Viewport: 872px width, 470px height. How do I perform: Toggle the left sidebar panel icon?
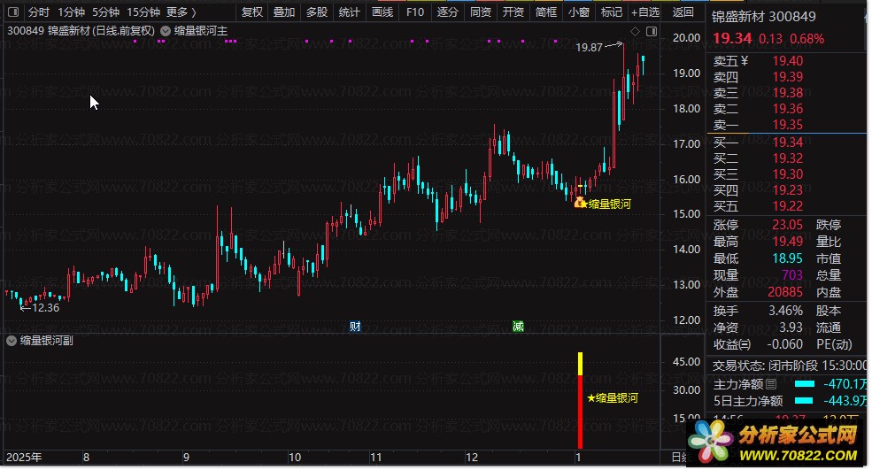click(13, 12)
